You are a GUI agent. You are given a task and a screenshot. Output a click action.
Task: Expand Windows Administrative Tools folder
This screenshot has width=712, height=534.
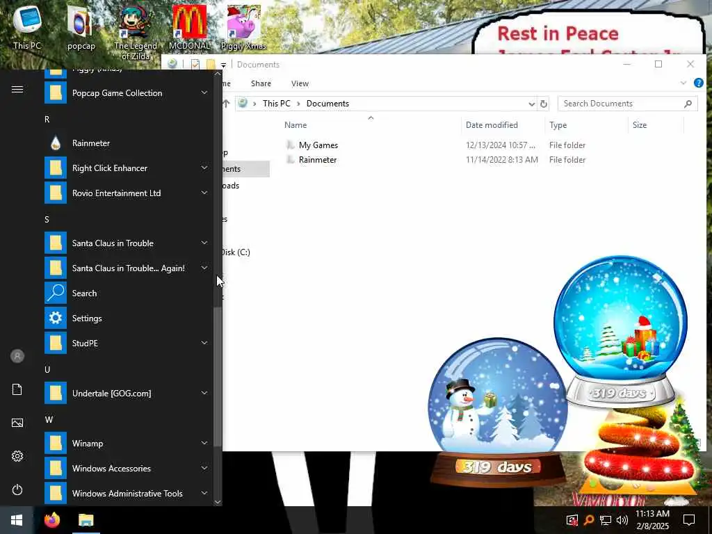point(204,493)
